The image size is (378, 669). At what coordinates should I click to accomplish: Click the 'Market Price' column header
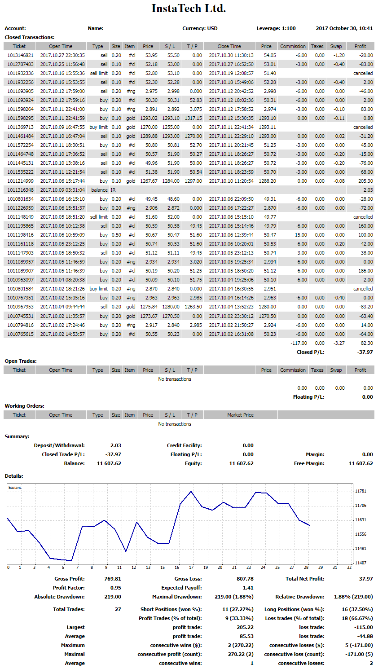point(240,415)
